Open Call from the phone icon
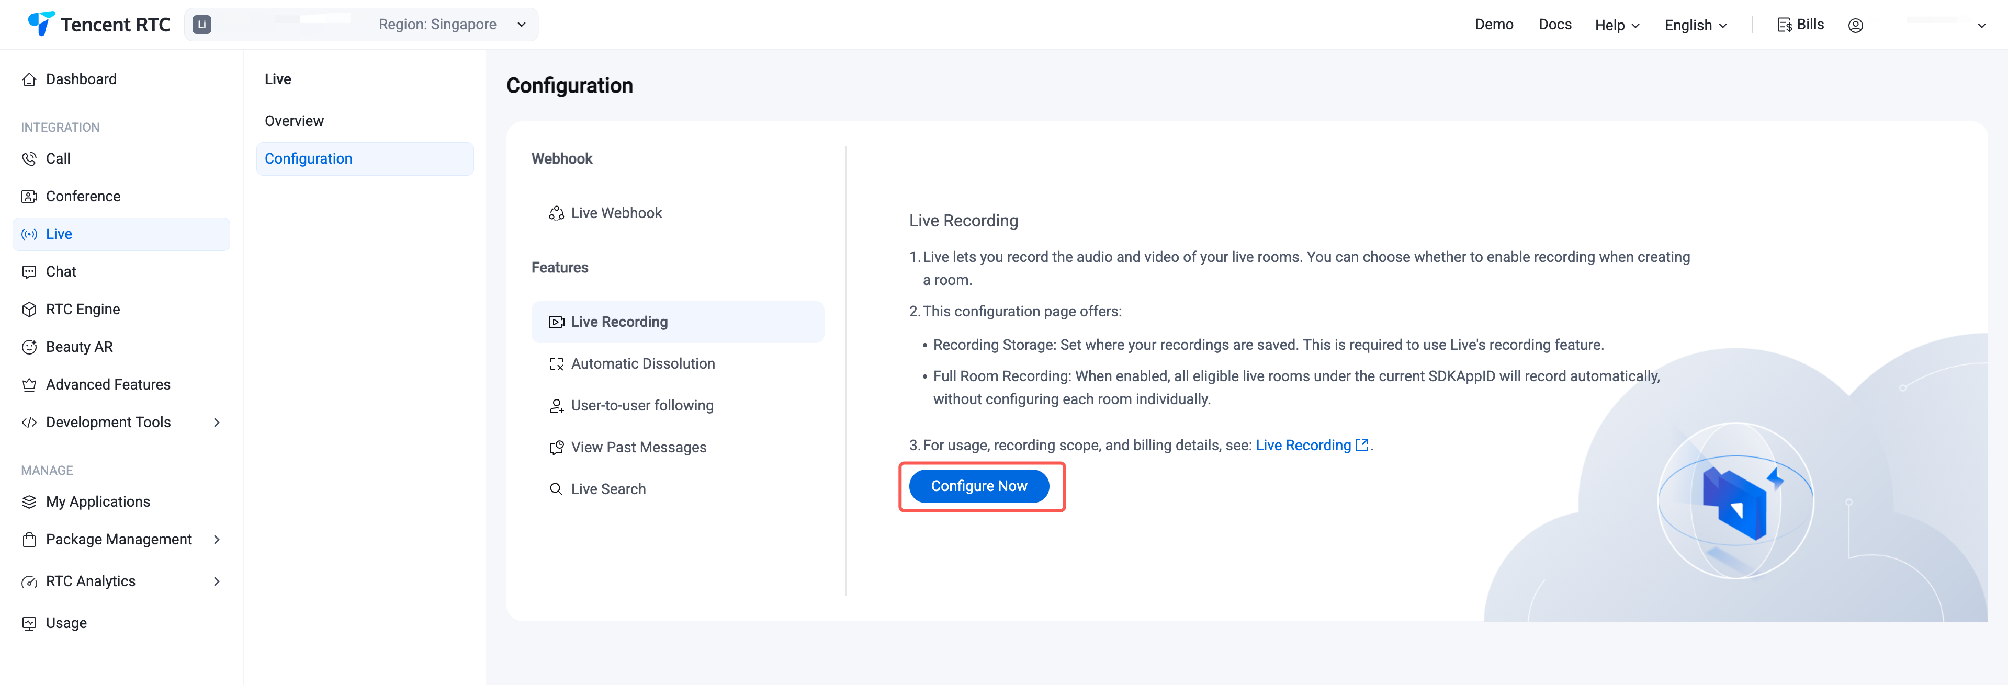 point(30,159)
